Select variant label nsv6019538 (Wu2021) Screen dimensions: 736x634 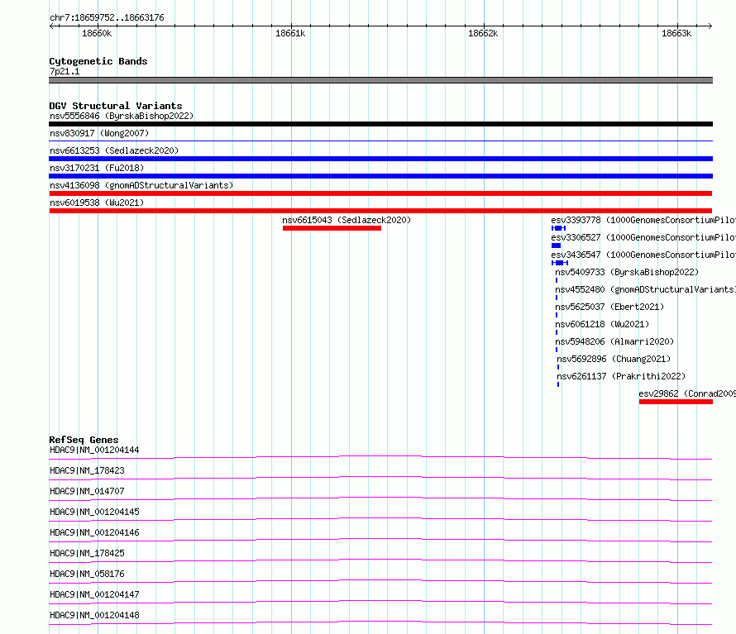click(97, 203)
